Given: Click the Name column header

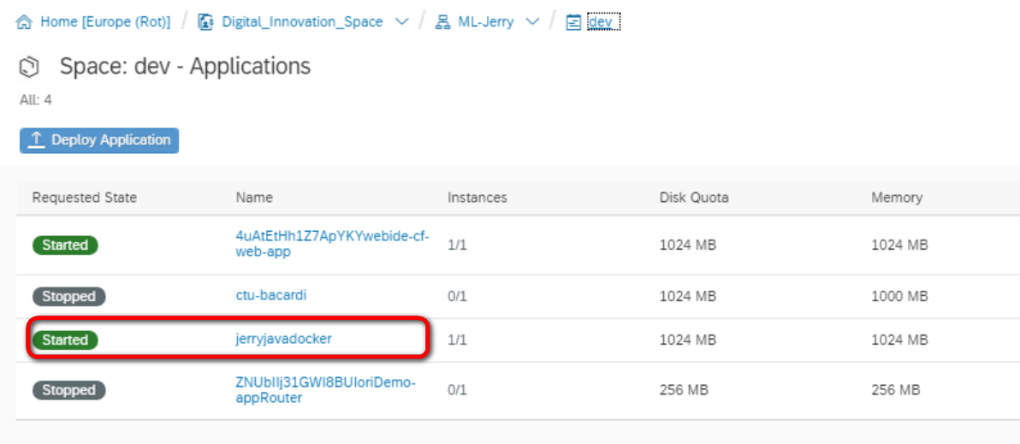Looking at the screenshot, I should coord(254,198).
